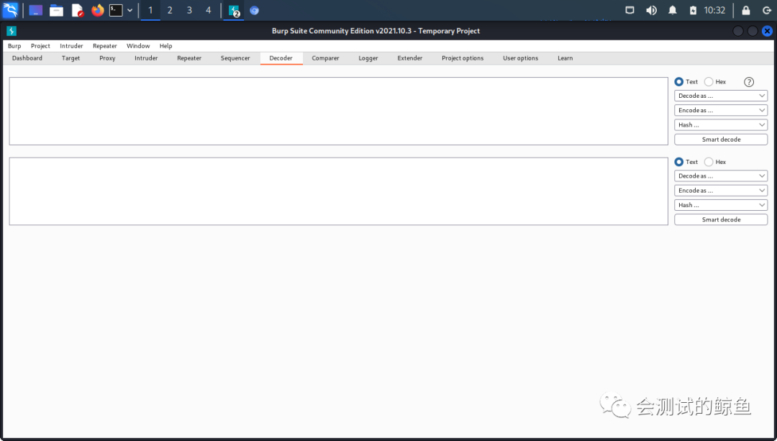Switch to the Target tab
Screen dimensions: 777x441
pyautogui.click(x=71, y=58)
